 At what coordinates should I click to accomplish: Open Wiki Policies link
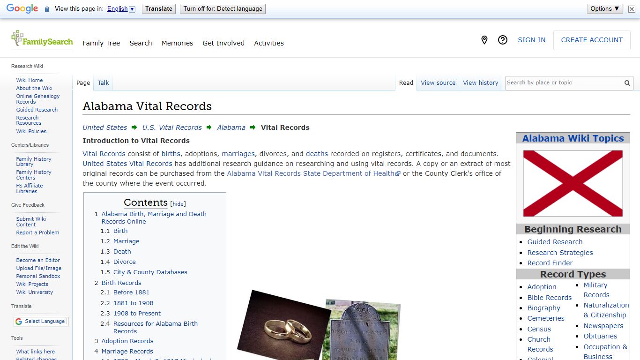31,131
